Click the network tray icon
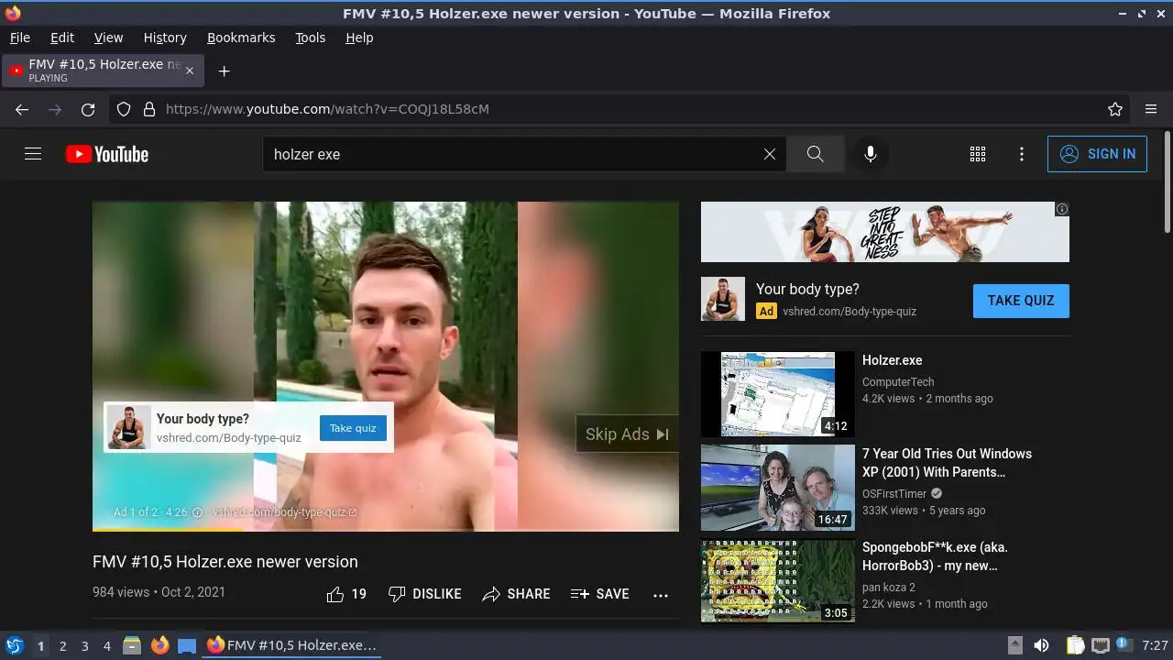The image size is (1173, 660). tap(1100, 645)
